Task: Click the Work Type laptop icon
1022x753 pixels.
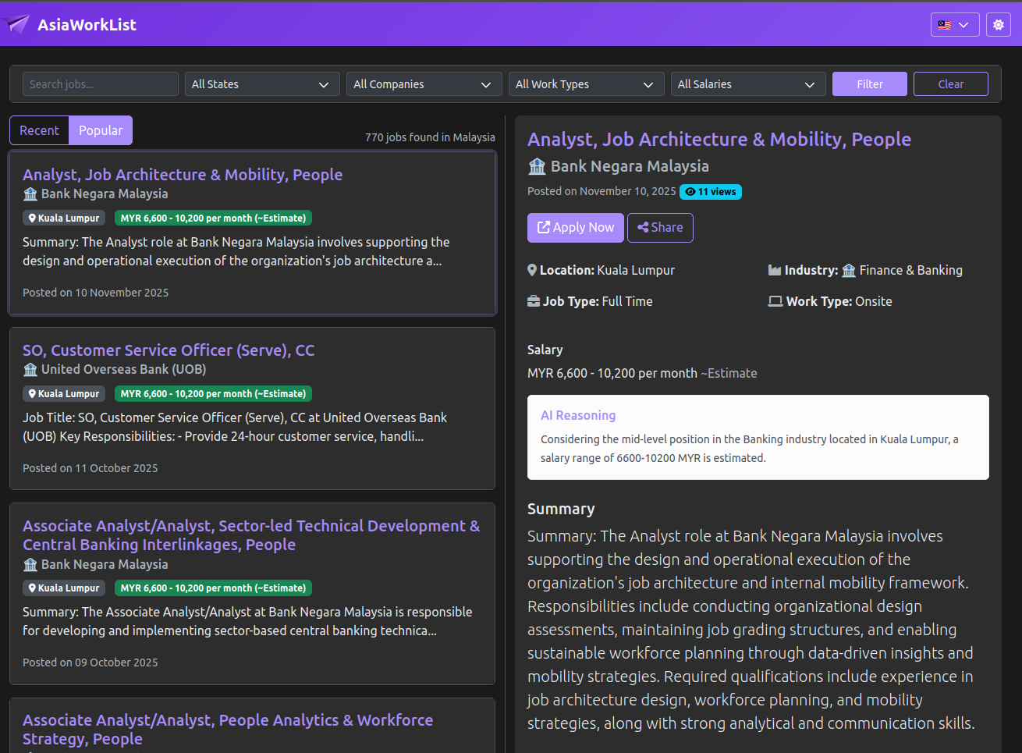Action: coord(775,301)
